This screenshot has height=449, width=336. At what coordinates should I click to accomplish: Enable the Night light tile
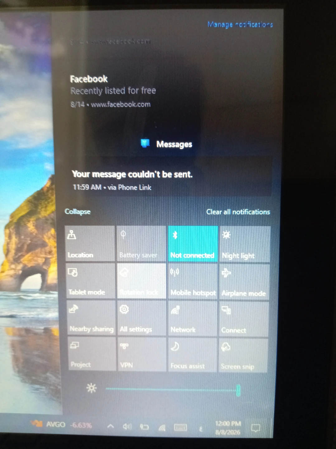pyautogui.click(x=245, y=244)
